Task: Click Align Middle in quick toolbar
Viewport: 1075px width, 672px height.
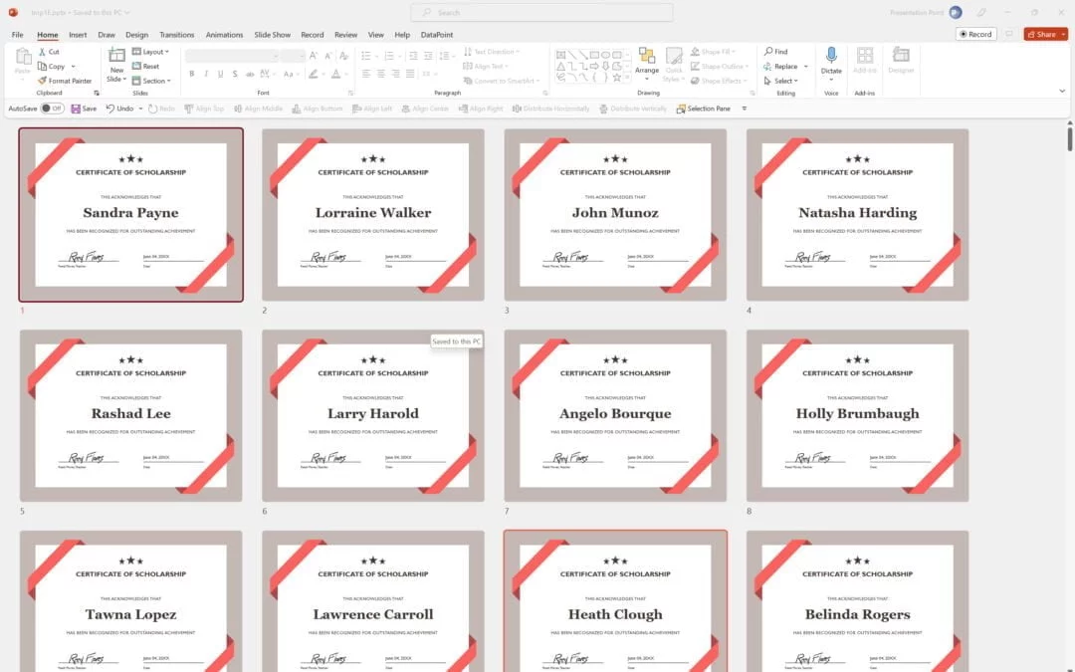Action: (x=258, y=109)
